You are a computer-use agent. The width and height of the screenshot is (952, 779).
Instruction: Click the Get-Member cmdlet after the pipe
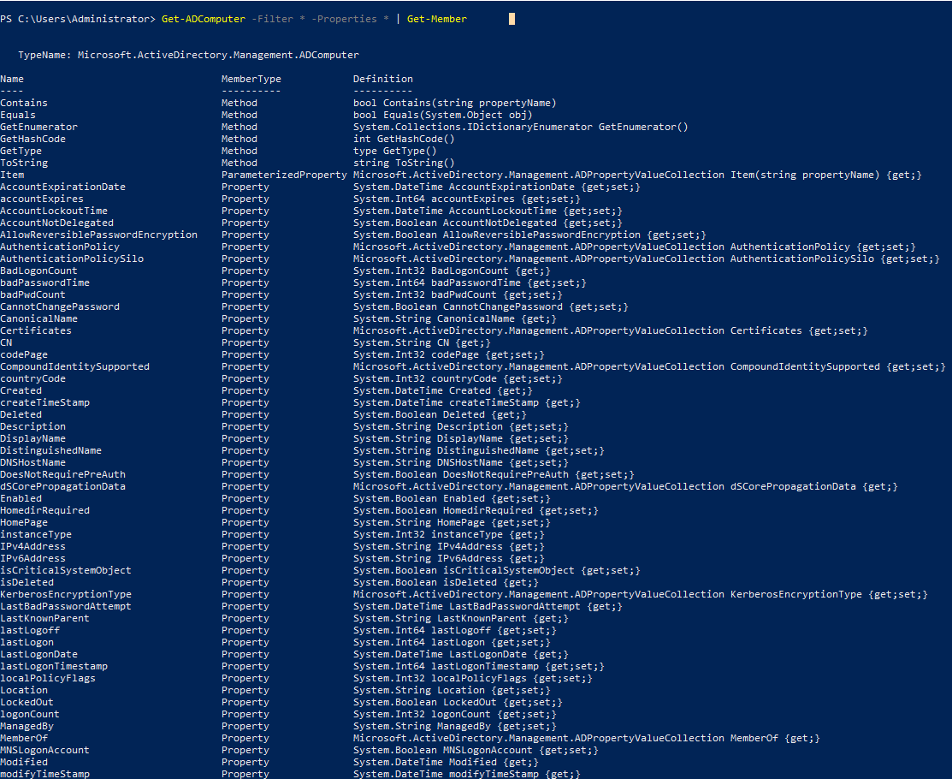[x=437, y=19]
